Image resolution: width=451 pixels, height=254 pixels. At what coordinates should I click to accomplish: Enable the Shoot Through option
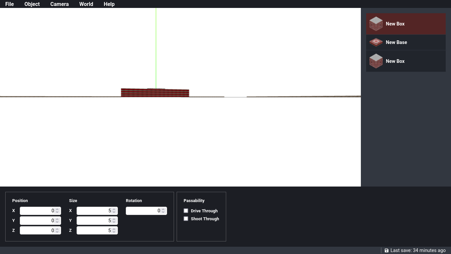point(186,219)
